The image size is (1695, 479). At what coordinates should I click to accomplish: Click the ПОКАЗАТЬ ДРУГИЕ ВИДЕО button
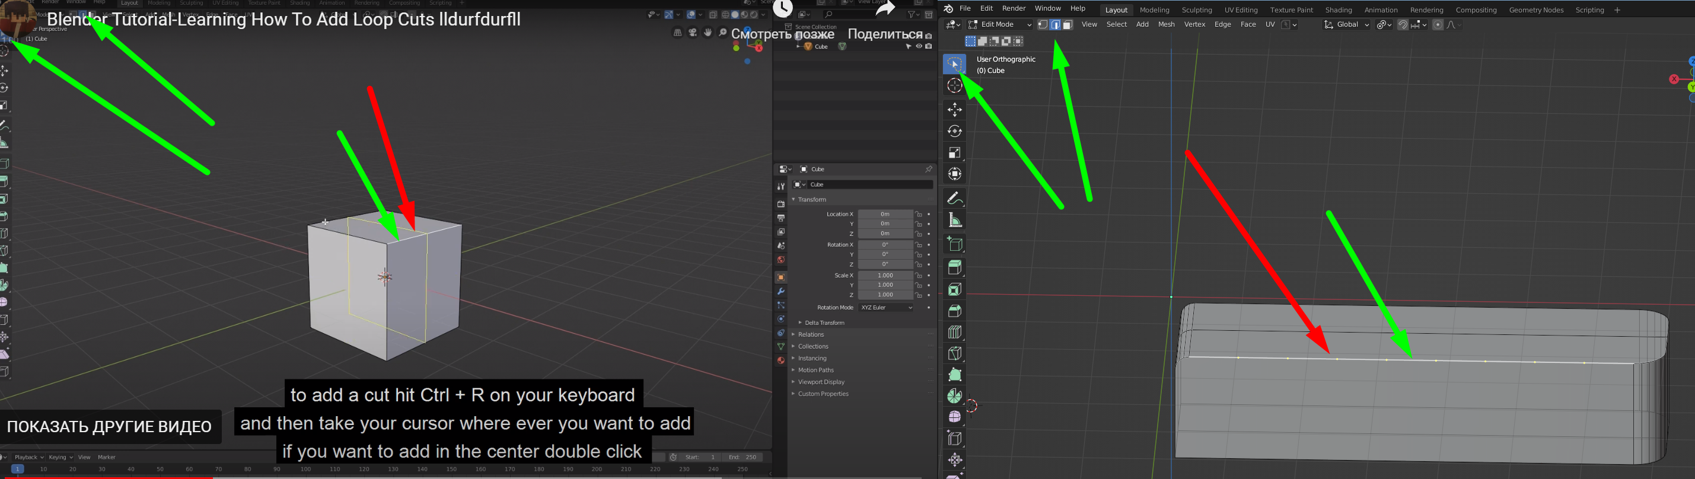click(109, 427)
